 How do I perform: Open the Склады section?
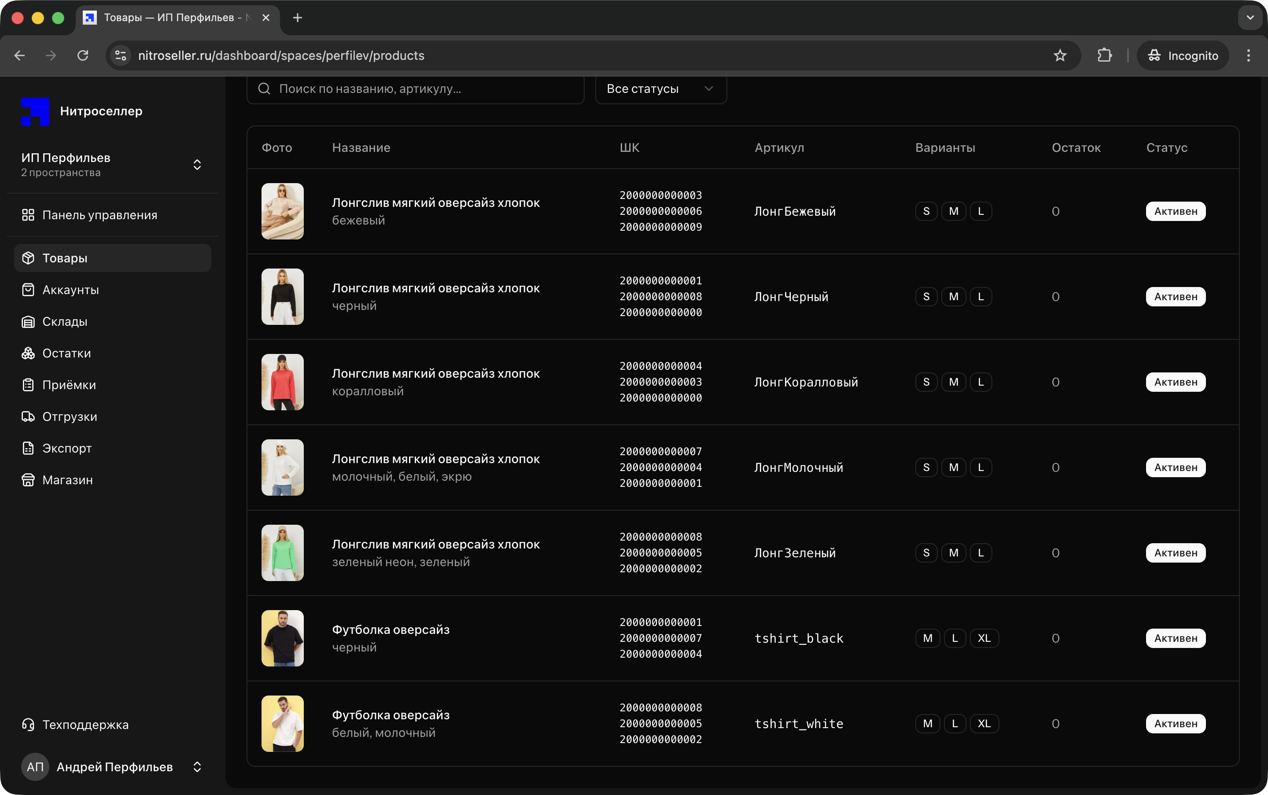(x=64, y=321)
